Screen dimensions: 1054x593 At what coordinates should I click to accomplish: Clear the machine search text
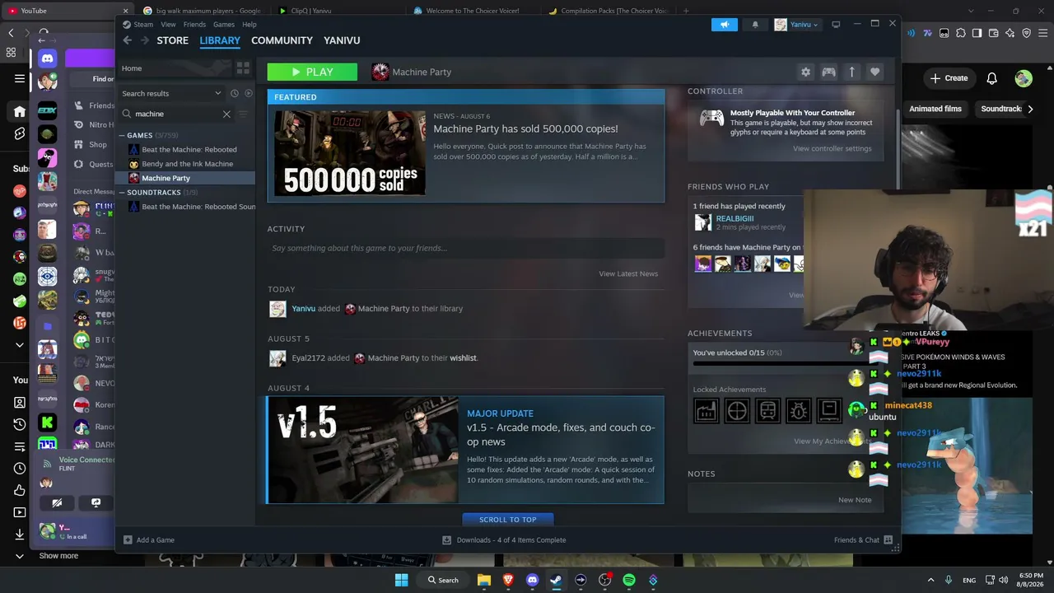point(226,114)
